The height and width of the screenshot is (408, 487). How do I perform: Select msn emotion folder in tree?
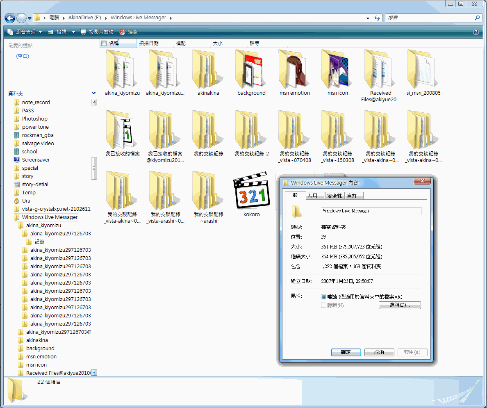click(x=37, y=356)
